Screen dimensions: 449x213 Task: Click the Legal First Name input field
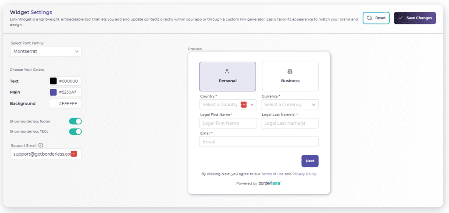[228, 123]
